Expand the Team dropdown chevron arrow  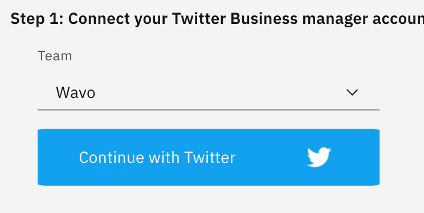tap(352, 92)
